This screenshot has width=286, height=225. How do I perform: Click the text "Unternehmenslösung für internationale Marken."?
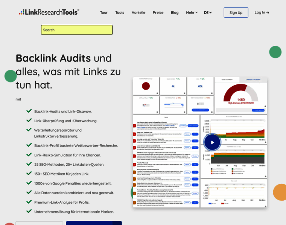[x=74, y=212]
